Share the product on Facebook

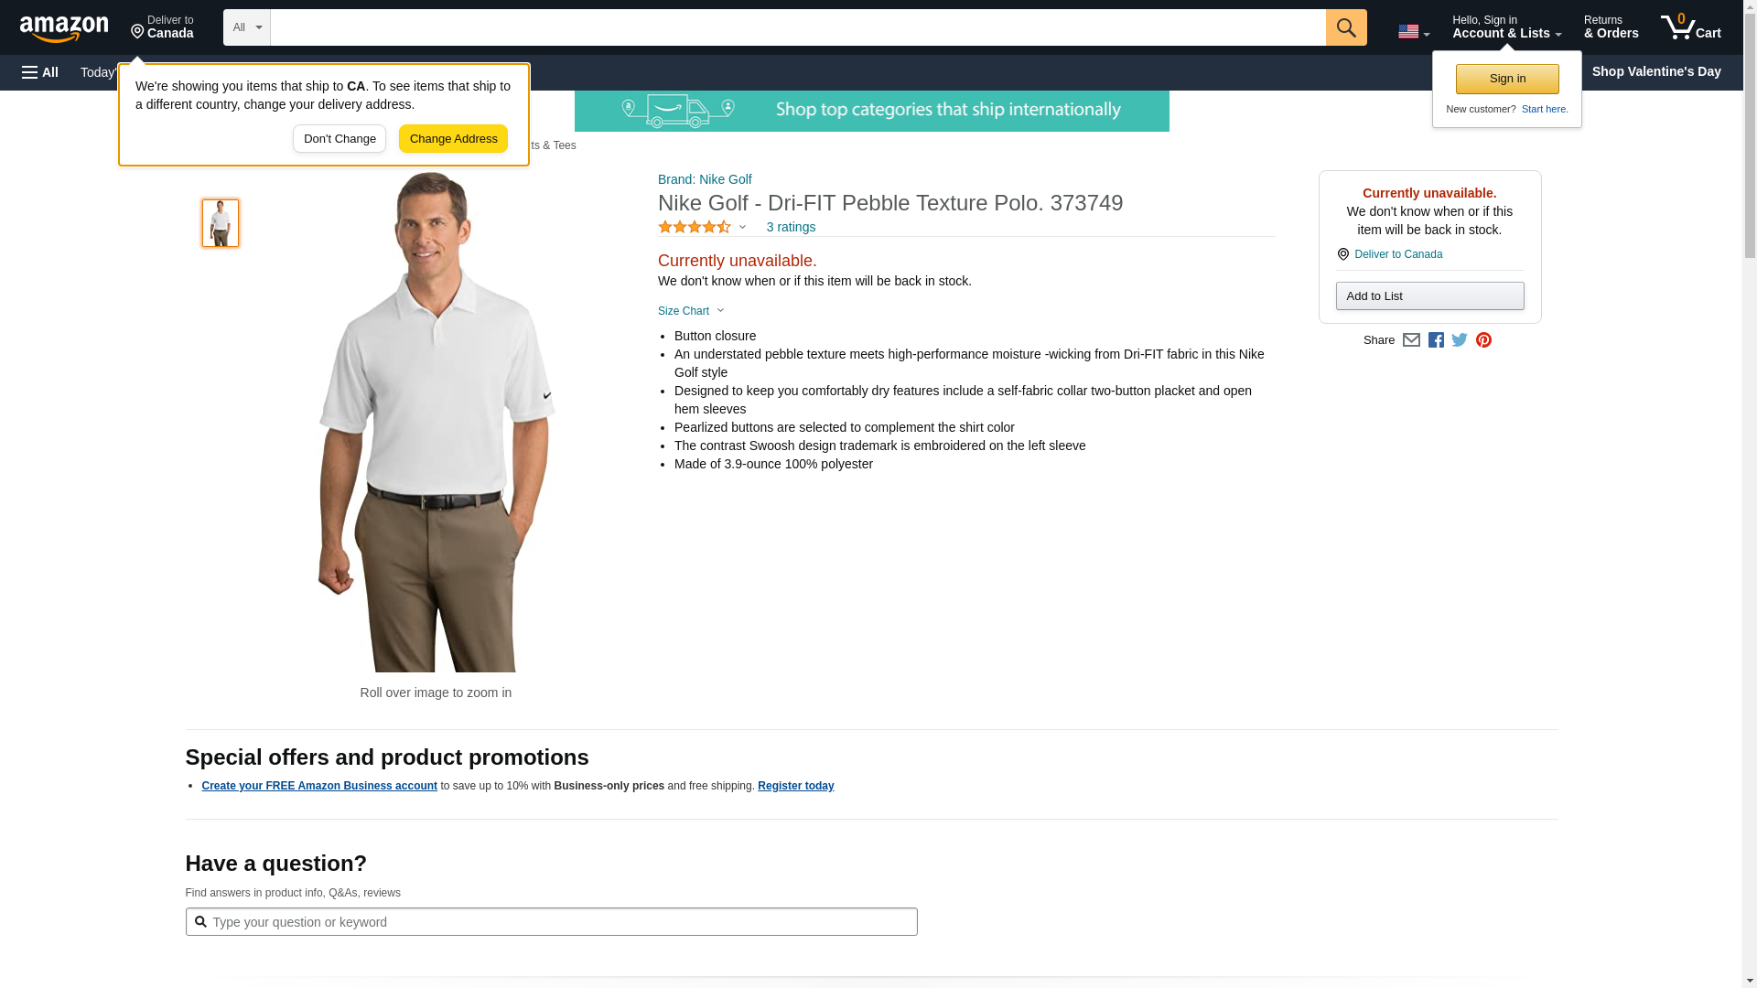coord(1436,340)
